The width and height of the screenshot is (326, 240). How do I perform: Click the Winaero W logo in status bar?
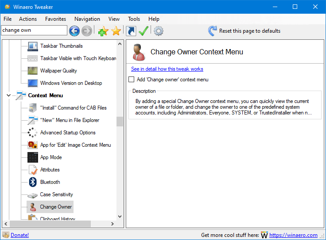(x=264, y=235)
